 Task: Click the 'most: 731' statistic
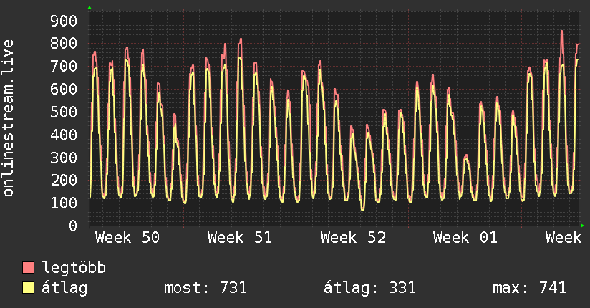point(205,288)
